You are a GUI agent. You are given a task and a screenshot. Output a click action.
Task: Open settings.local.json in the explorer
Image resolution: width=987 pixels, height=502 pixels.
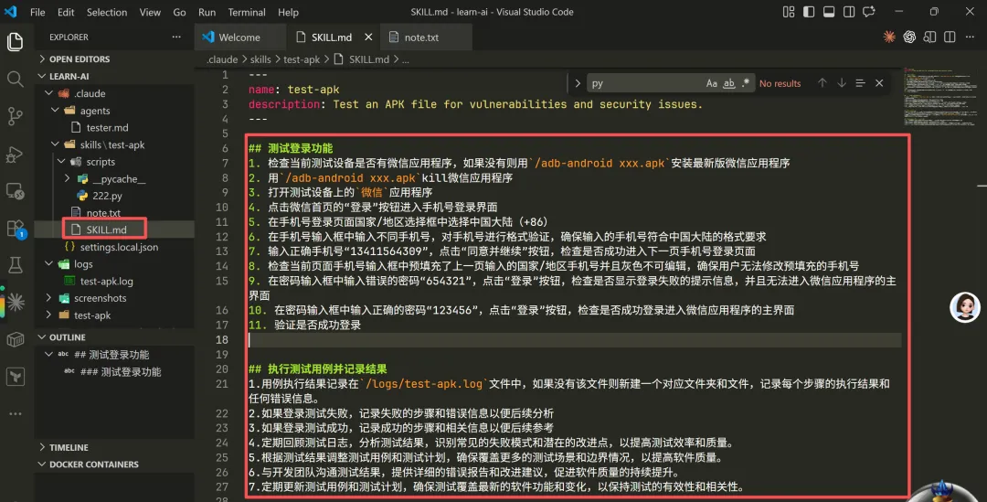[119, 247]
